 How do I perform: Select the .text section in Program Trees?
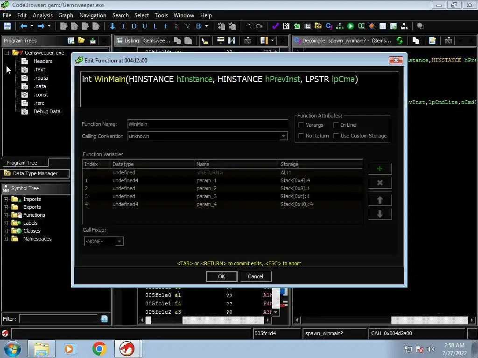39,69
